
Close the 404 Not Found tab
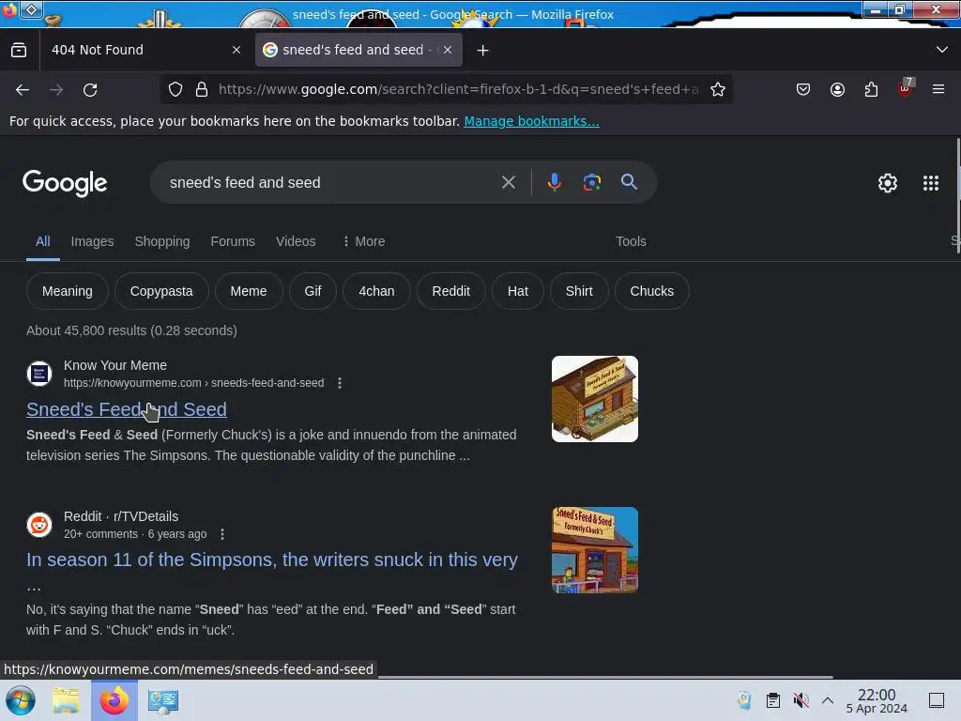click(236, 51)
